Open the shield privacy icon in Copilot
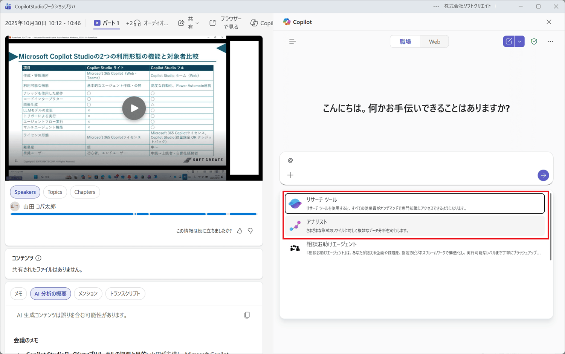Viewport: 565px width, 354px height. click(x=534, y=41)
